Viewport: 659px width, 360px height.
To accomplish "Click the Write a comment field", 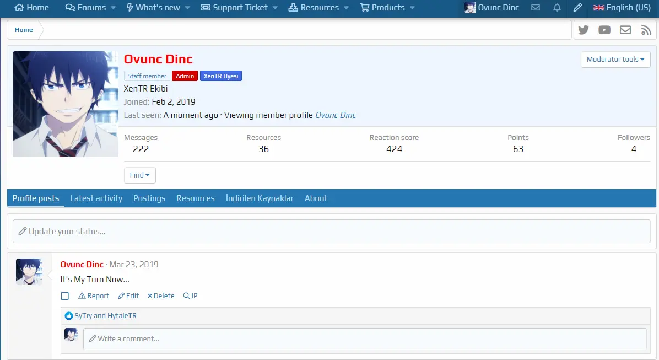I will [365, 339].
